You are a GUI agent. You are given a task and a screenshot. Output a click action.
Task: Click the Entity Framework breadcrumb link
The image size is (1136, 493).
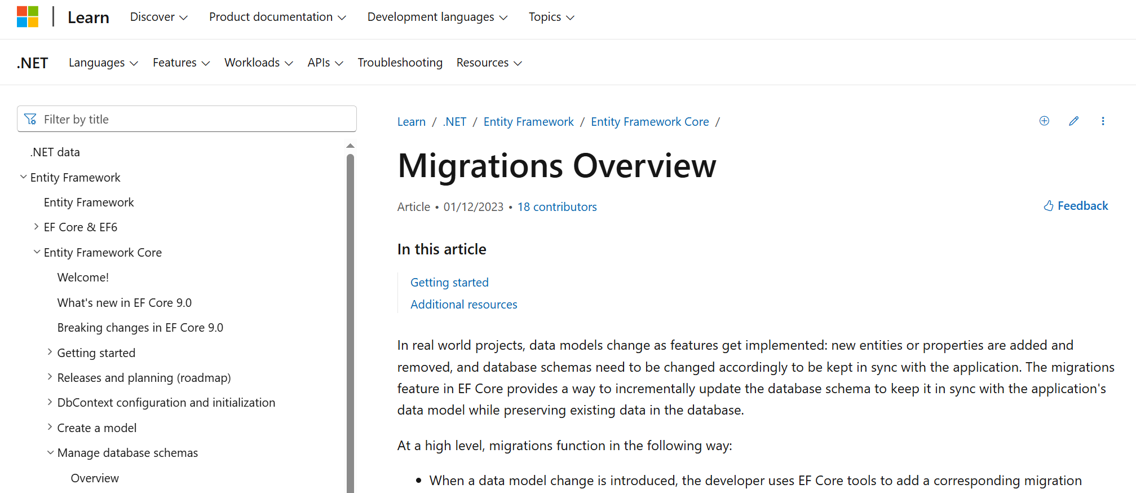click(529, 122)
